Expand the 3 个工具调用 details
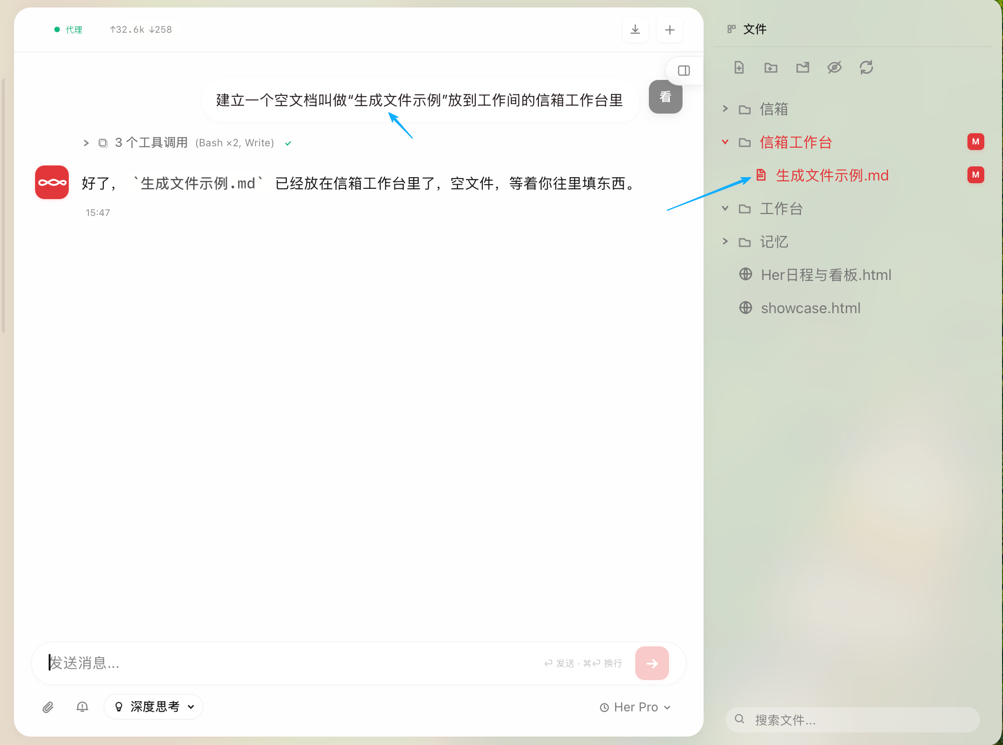The height and width of the screenshot is (745, 1003). click(x=86, y=143)
